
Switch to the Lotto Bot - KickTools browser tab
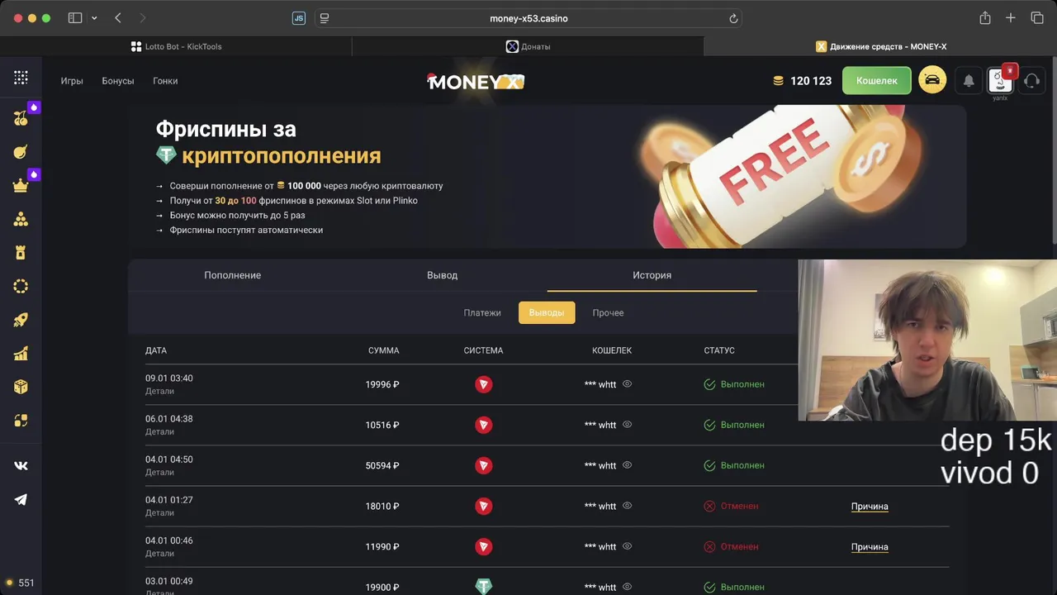tap(176, 46)
